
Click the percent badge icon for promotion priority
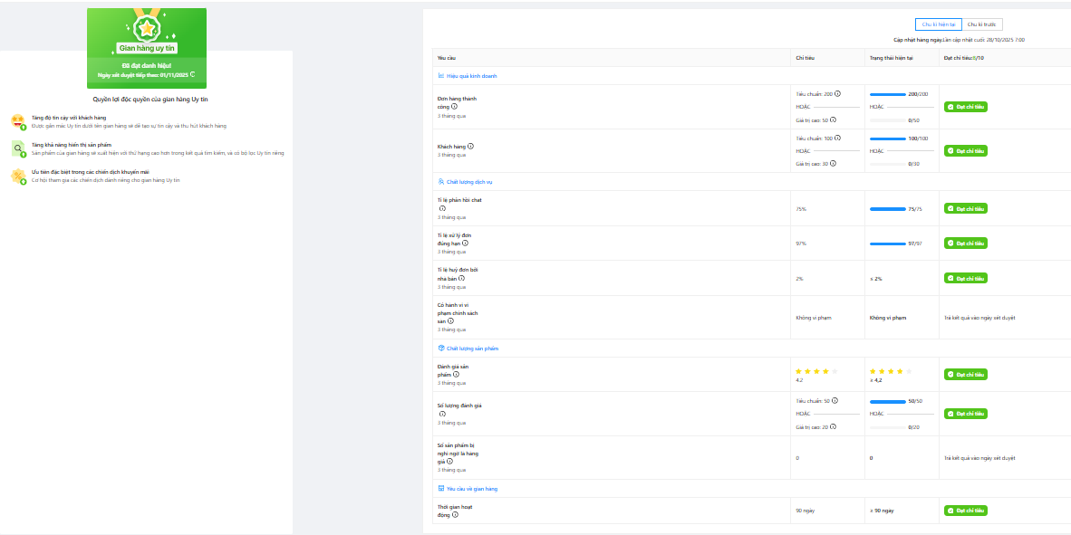pos(18,177)
